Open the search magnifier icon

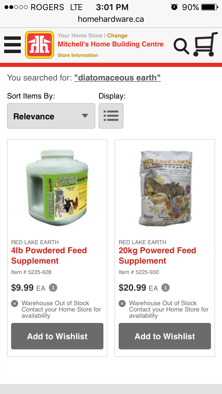[181, 45]
